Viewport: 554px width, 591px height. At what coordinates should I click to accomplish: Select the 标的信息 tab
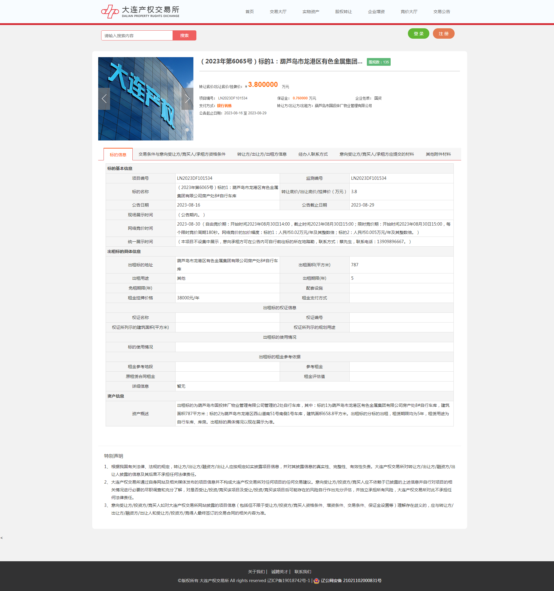point(118,154)
